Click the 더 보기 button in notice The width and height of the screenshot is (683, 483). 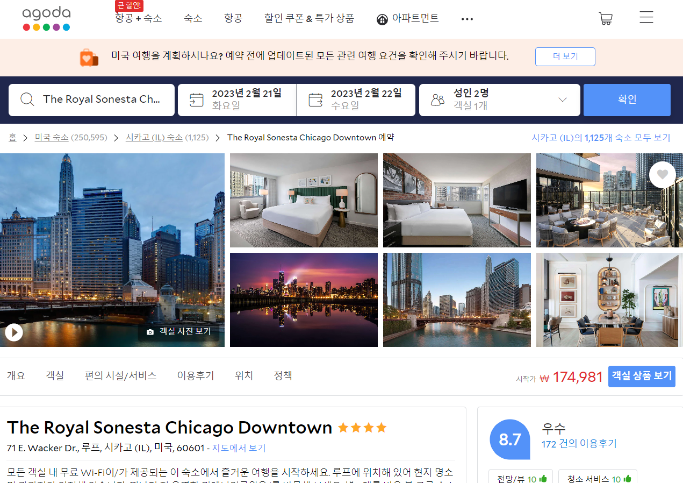tap(565, 56)
